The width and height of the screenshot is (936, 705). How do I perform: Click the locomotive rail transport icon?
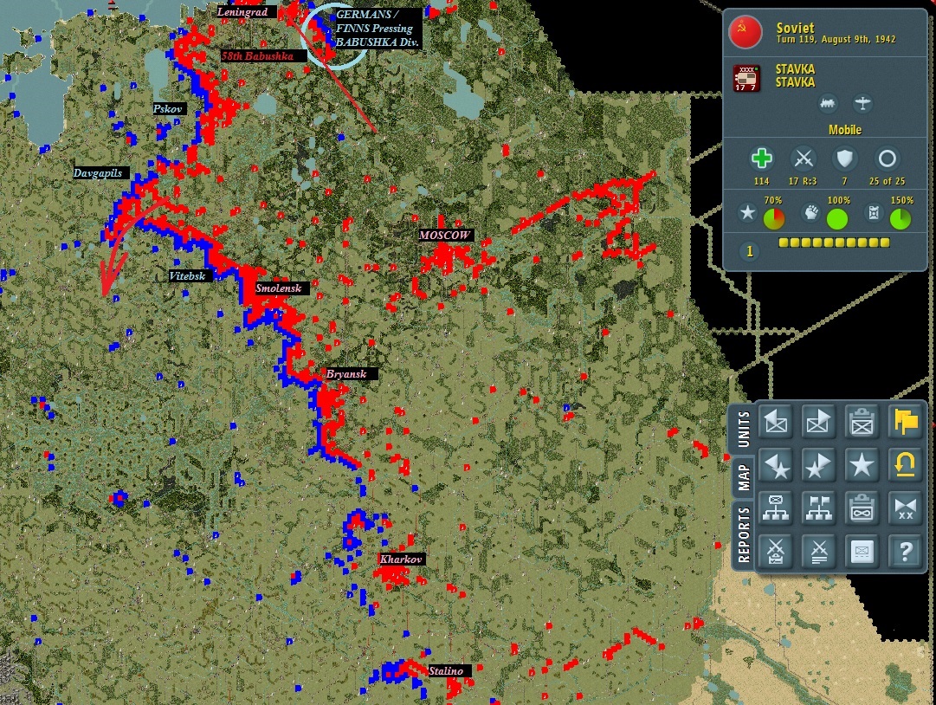828,104
